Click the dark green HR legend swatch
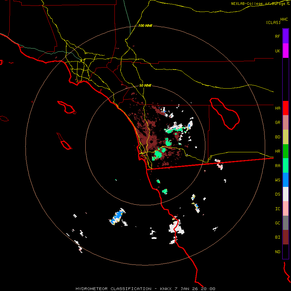 [x=286, y=151]
